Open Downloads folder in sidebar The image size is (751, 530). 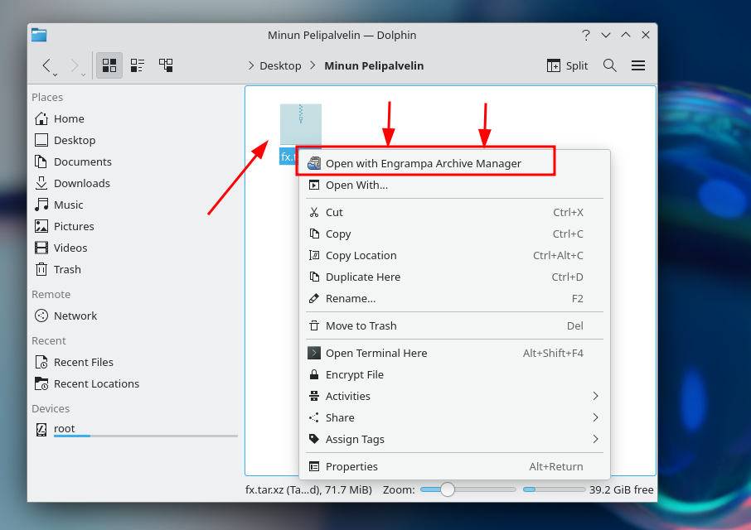(81, 183)
